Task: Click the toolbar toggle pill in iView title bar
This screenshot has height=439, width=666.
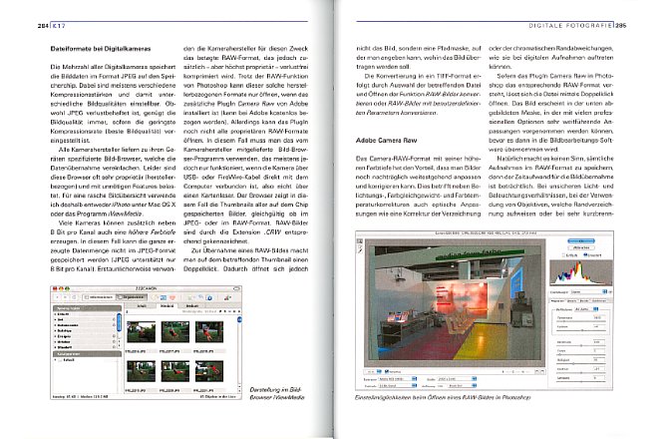Action: click(236, 289)
